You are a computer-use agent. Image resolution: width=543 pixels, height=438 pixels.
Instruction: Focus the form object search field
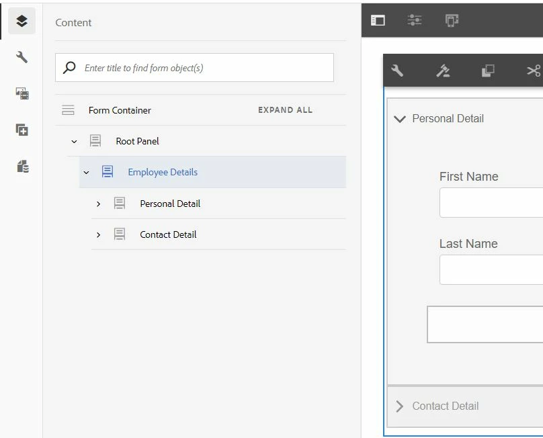point(195,68)
